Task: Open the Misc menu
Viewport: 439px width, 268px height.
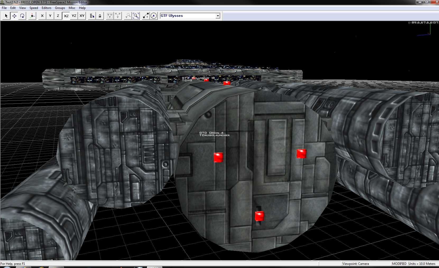Action: (x=72, y=8)
